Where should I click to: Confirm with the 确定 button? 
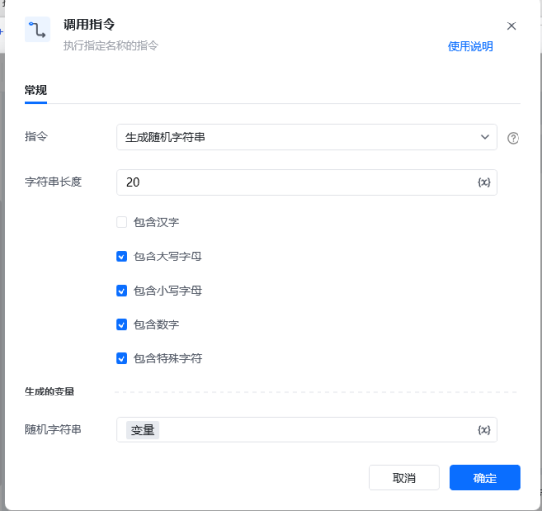[485, 478]
